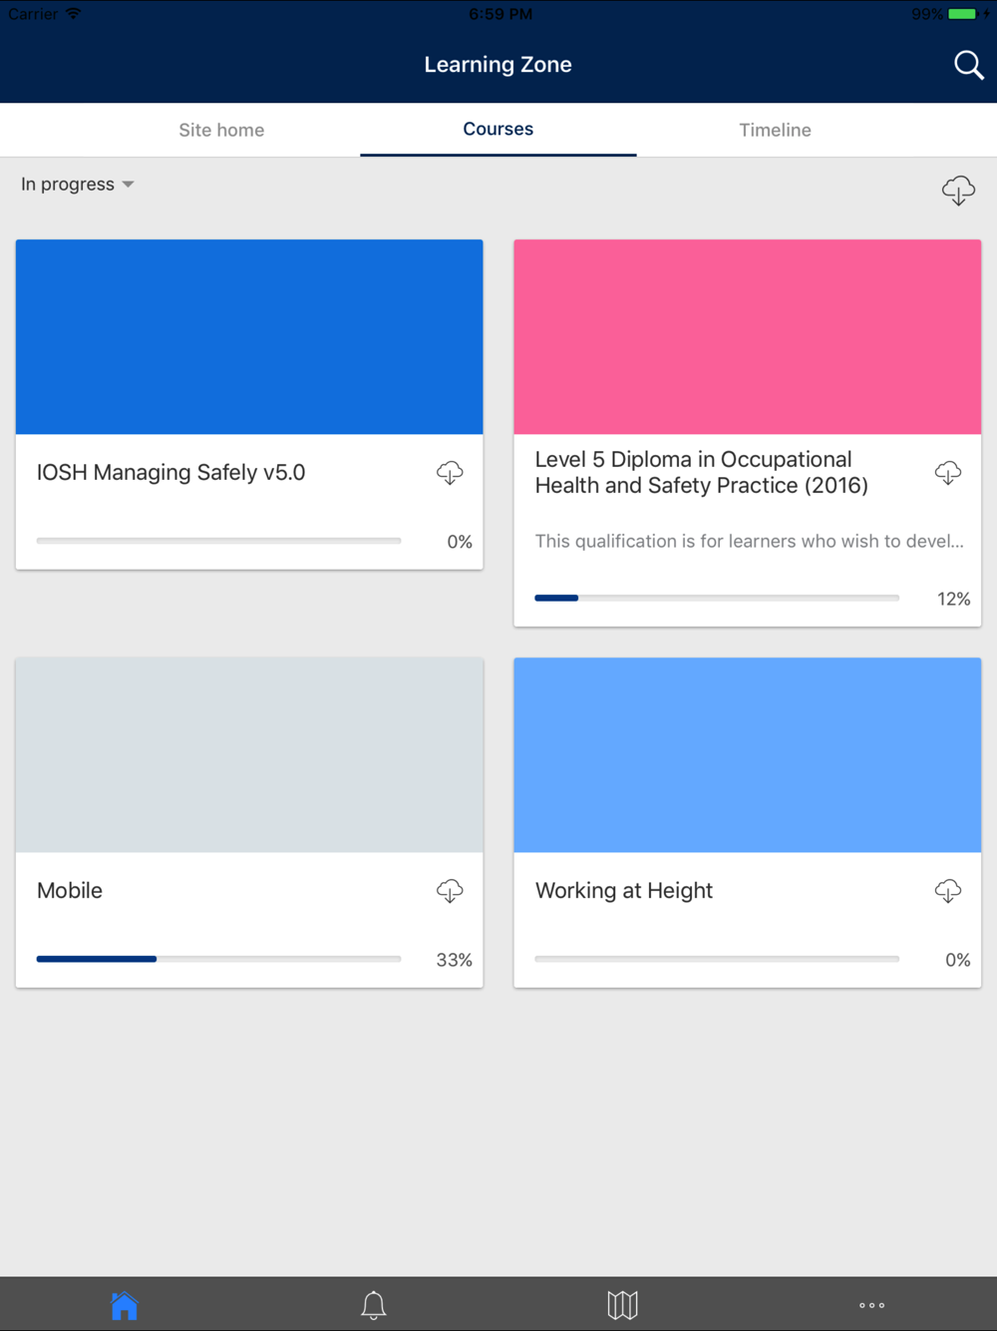This screenshot has width=997, height=1331.
Task: Open Working at Height course title
Action: click(x=624, y=891)
